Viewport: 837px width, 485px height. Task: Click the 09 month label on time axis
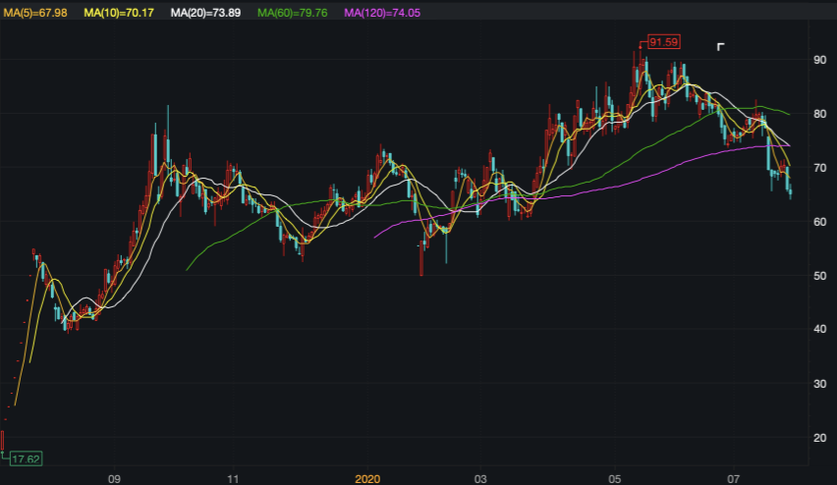coord(114,478)
